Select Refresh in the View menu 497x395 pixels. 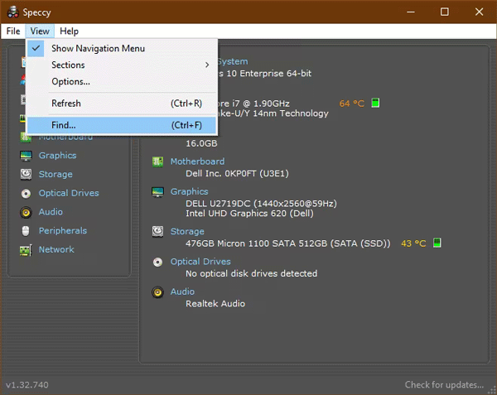coord(66,104)
